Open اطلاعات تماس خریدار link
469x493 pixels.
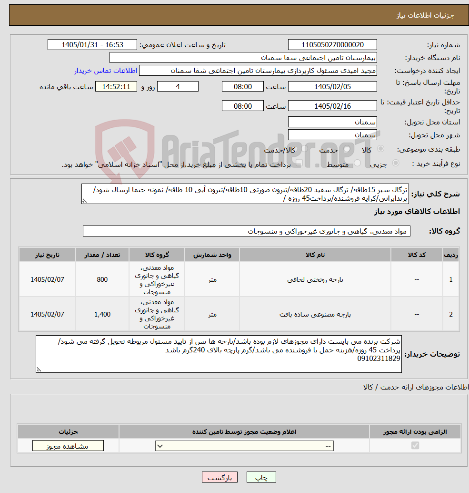(x=106, y=71)
